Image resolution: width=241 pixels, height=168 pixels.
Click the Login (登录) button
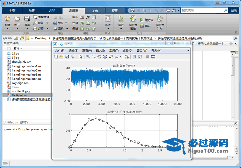pos(234,10)
